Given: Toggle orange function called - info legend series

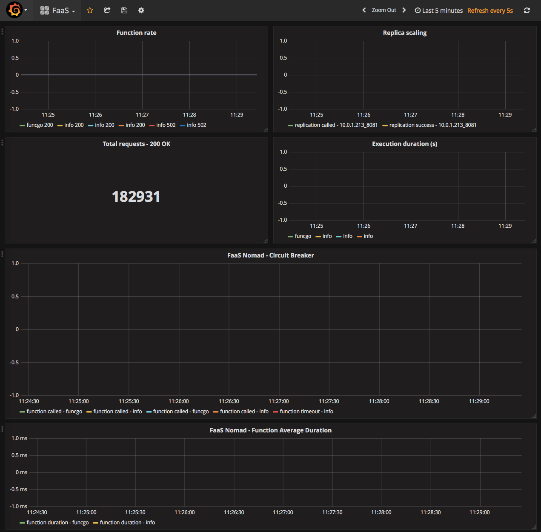Looking at the screenshot, I should (244, 412).
